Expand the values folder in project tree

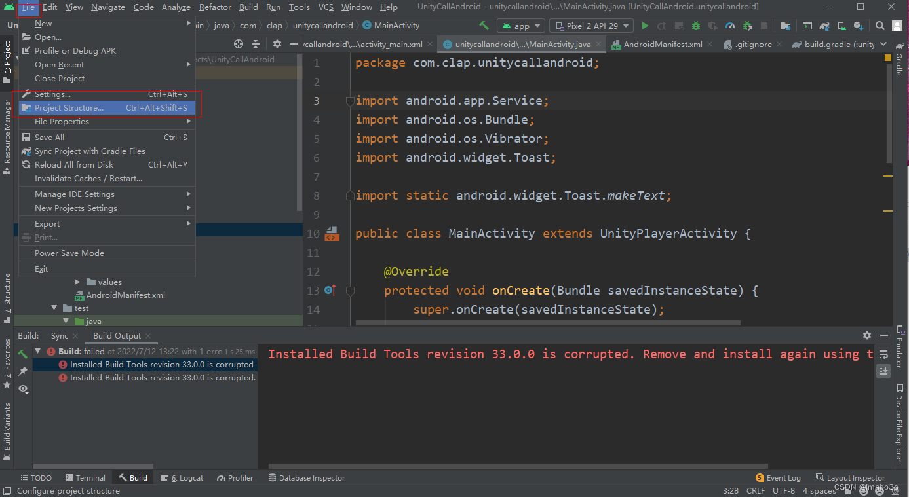coord(77,282)
